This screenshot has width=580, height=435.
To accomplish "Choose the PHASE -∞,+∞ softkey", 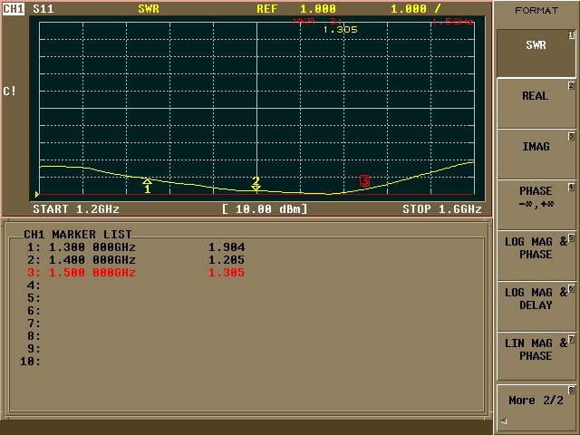I will click(x=536, y=205).
